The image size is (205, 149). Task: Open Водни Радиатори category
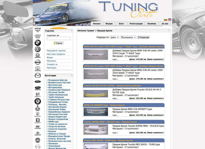point(57,117)
